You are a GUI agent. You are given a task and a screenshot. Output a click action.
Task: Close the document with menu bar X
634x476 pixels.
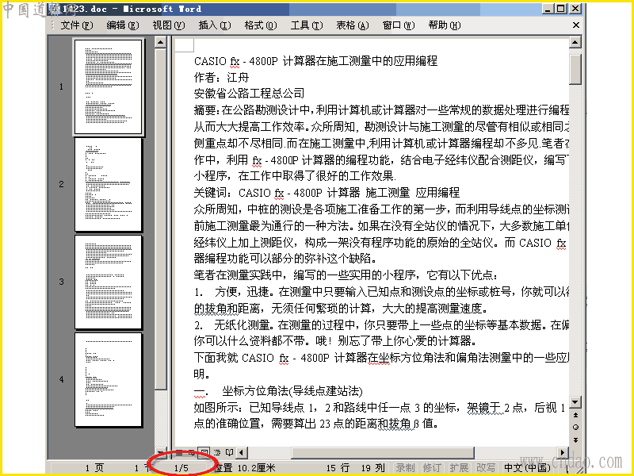pos(576,25)
